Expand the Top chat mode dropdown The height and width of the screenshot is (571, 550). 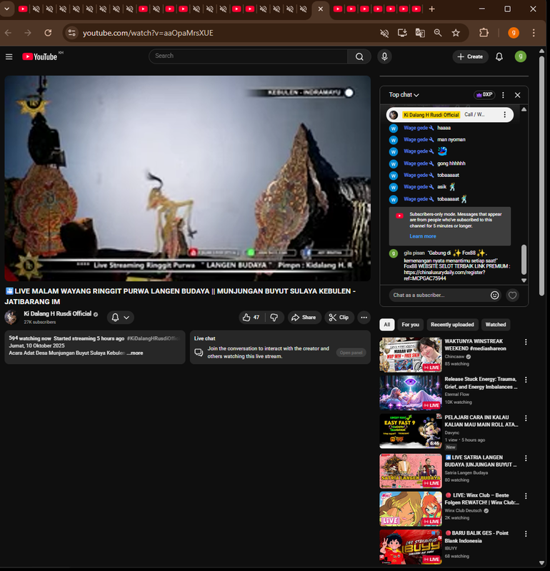pos(404,95)
